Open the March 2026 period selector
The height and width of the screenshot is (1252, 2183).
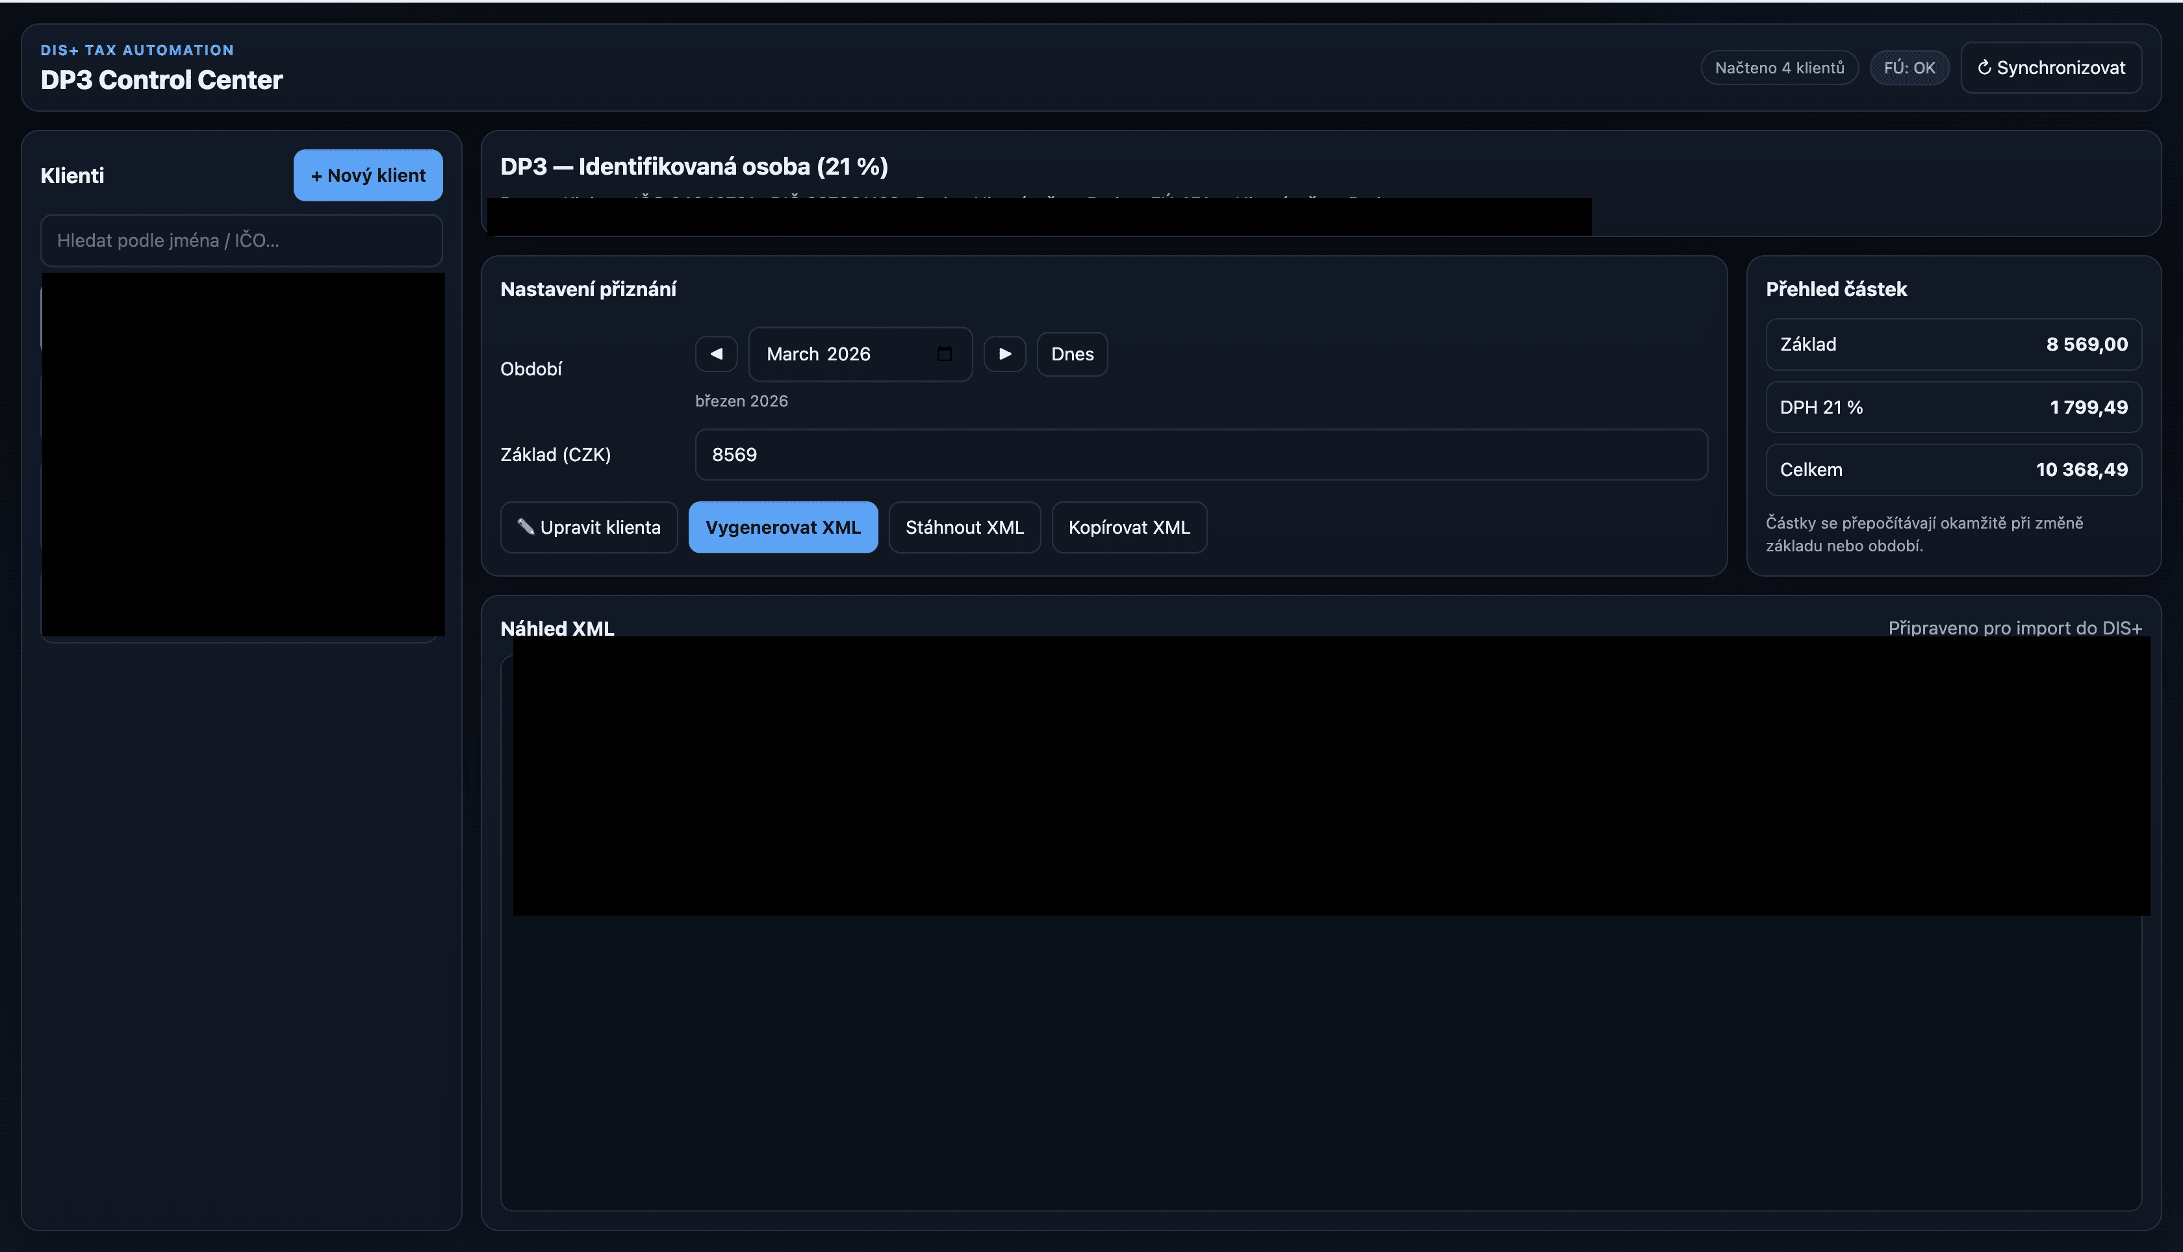(860, 353)
